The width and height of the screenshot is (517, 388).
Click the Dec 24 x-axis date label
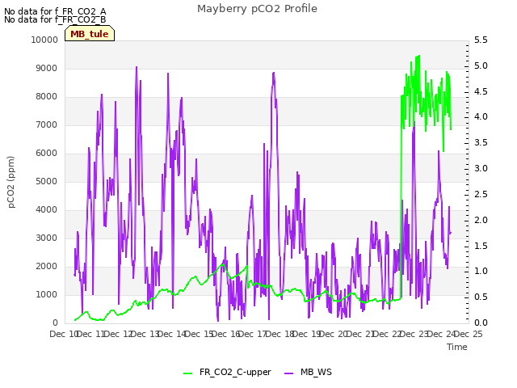441,334
